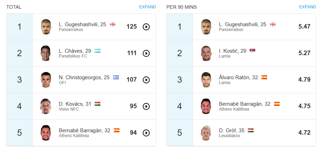This screenshot has width=329, height=149.
Task: Play video for L. Cháves' 111 total
Action: [146, 53]
